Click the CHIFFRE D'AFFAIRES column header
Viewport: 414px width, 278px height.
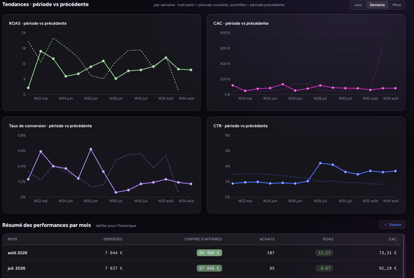(x=203, y=239)
